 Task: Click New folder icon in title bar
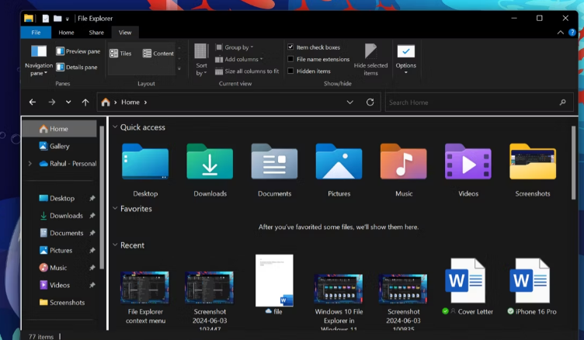pyautogui.click(x=57, y=19)
